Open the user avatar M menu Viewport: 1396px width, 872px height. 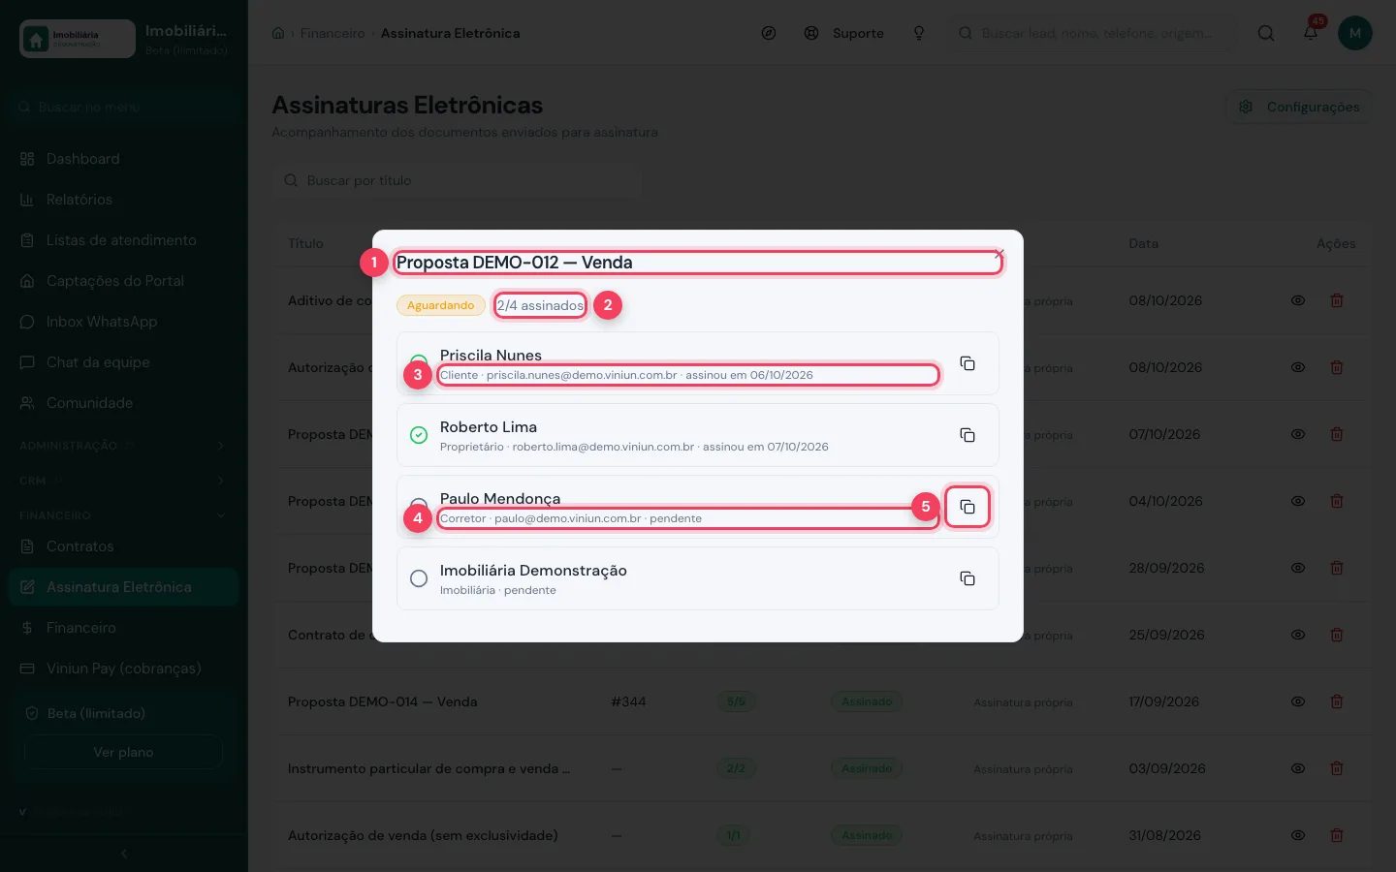point(1355,33)
